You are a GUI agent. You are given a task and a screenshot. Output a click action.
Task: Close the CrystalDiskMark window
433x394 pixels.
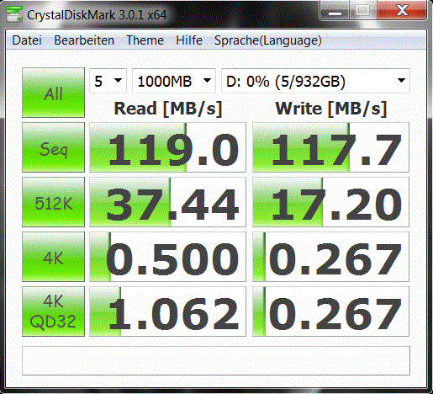point(402,11)
